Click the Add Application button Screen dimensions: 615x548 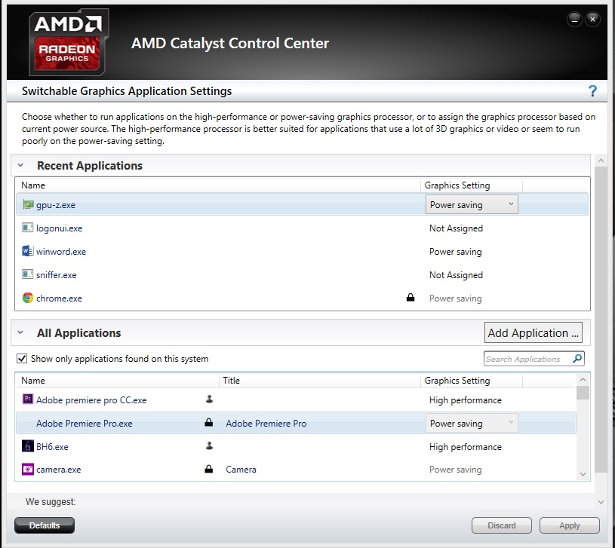click(x=533, y=332)
